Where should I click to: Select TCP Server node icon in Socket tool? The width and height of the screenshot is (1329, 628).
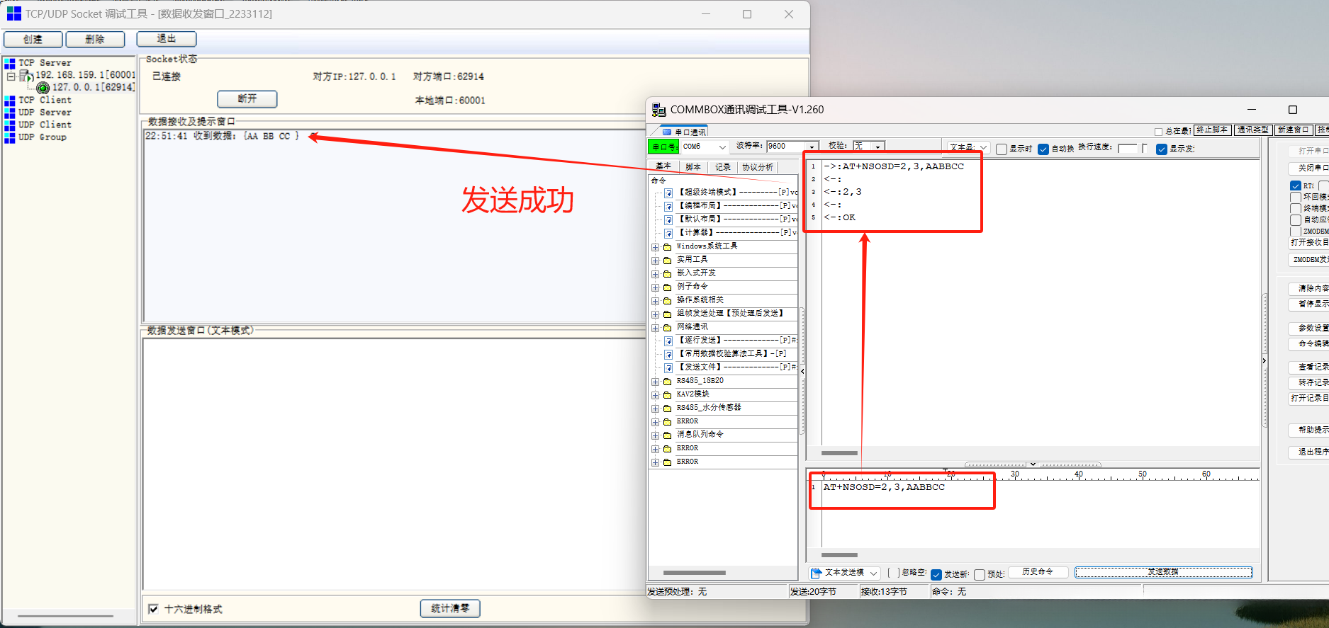pyautogui.click(x=10, y=64)
